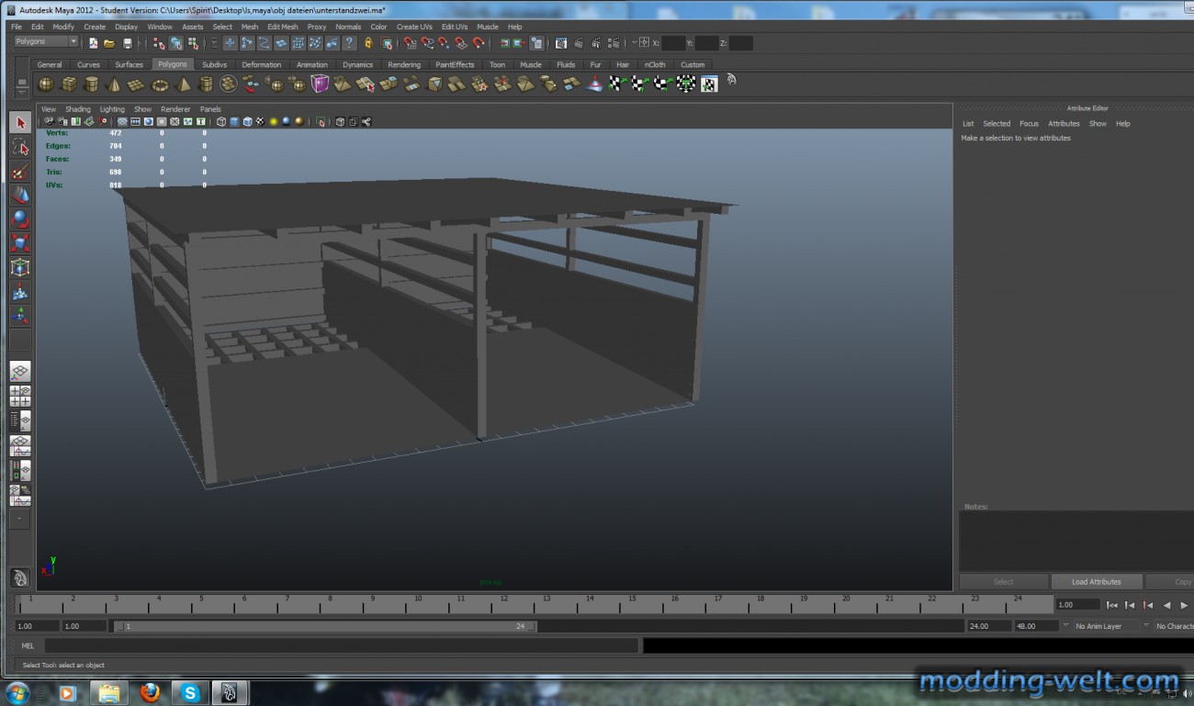Create a polygon torus from shelf
The image size is (1194, 706).
click(x=160, y=84)
